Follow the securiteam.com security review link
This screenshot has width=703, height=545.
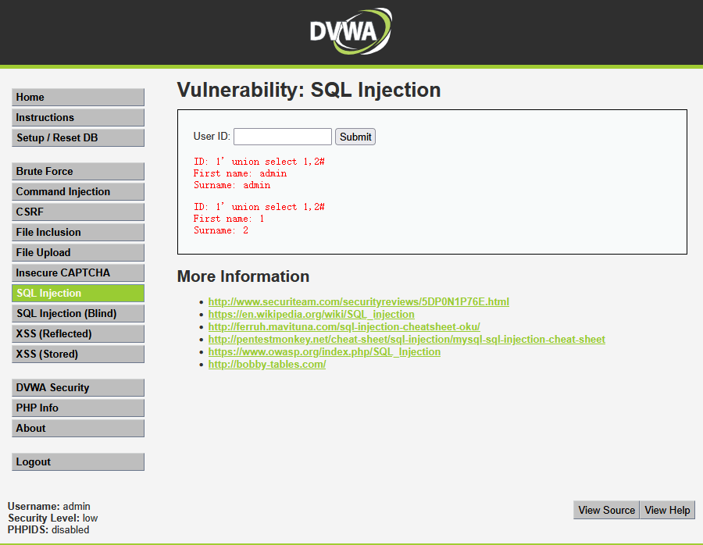point(359,301)
